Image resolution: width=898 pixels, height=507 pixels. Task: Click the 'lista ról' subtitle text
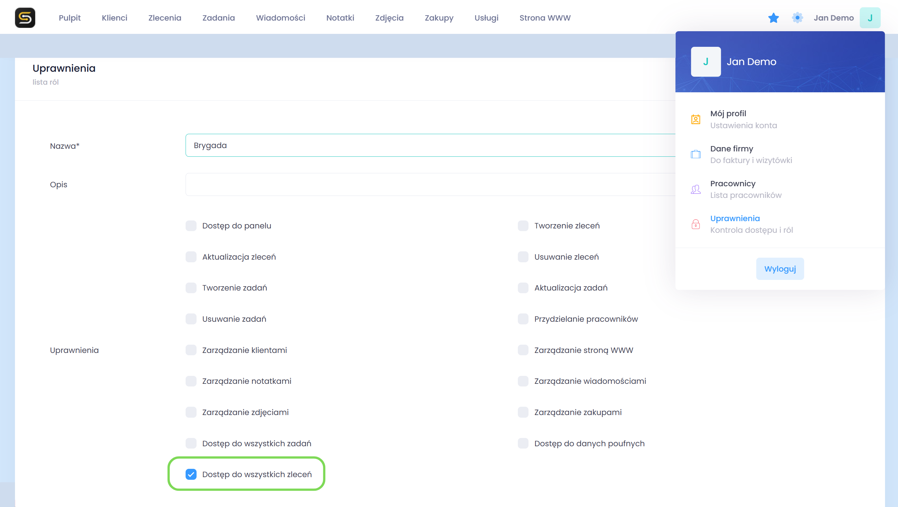click(45, 82)
